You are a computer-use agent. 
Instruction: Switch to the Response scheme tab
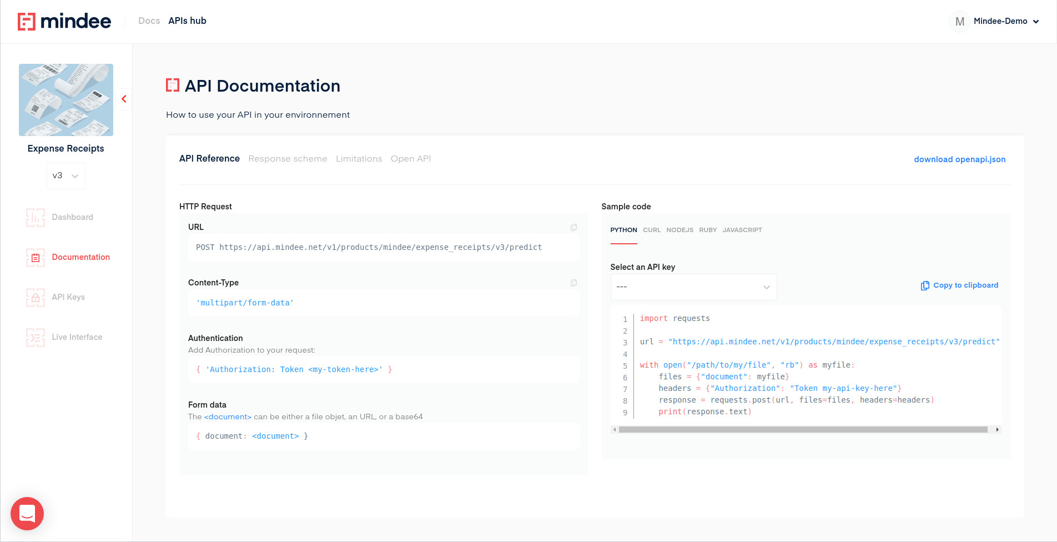[288, 159]
